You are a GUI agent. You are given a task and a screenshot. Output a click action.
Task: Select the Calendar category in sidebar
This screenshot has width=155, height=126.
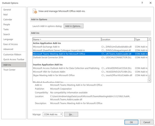8,19
